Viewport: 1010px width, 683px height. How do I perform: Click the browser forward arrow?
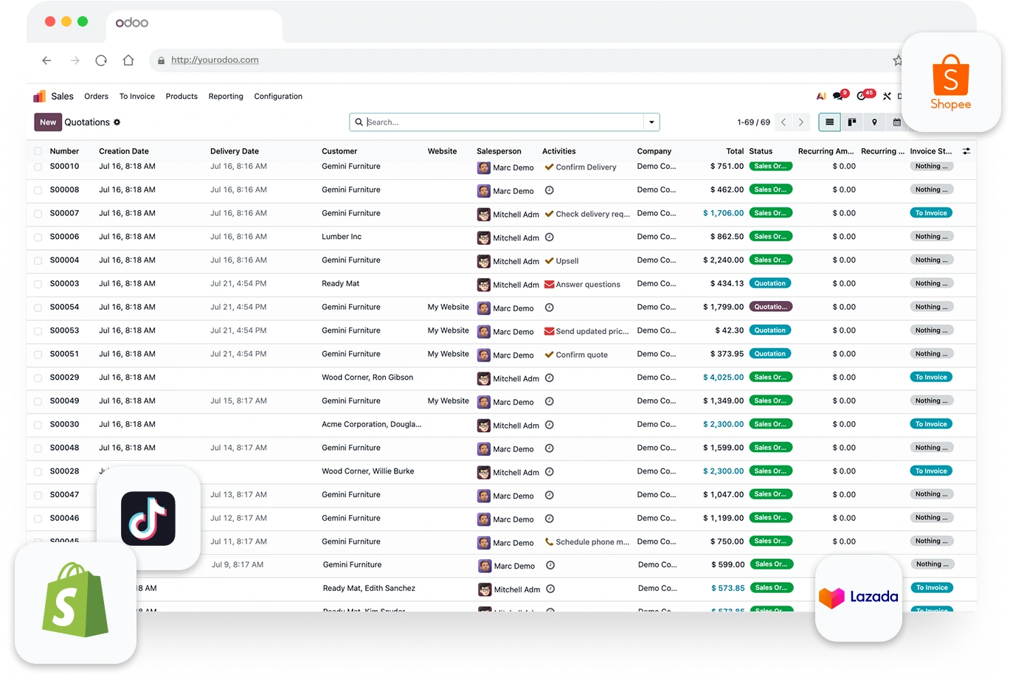click(75, 60)
